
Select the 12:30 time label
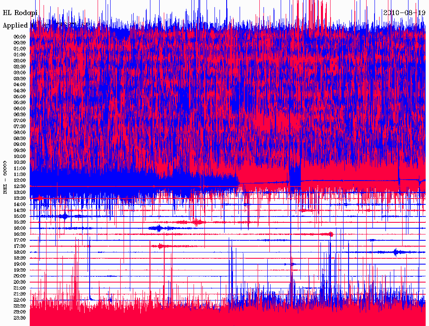point(20,186)
